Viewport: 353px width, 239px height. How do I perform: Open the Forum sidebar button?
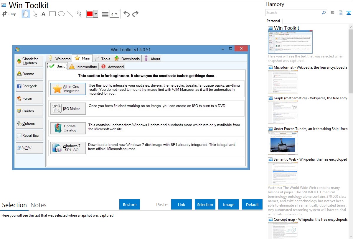point(29,98)
